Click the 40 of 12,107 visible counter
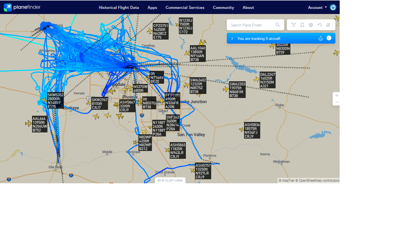 click(x=170, y=180)
